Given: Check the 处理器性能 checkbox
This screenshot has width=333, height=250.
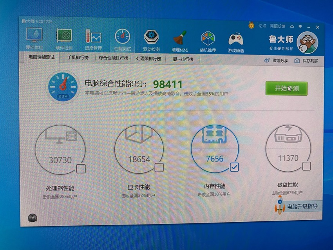Looking at the screenshot, I should 81,168.
